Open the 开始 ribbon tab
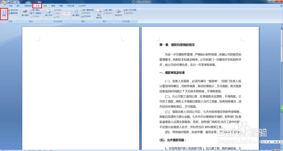Viewport: 283px width, 151px height. pos(10,6)
